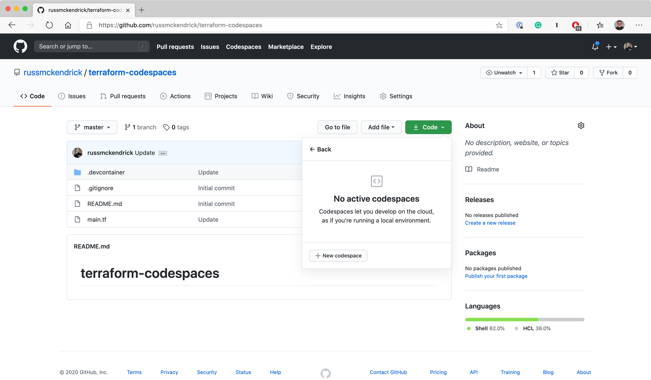Go to browser home page
Image resolution: width=651 pixels, height=380 pixels.
click(68, 25)
